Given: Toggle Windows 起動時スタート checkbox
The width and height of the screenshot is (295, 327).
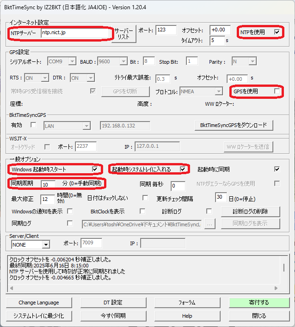Looking at the screenshot, I should tap(95, 169).
